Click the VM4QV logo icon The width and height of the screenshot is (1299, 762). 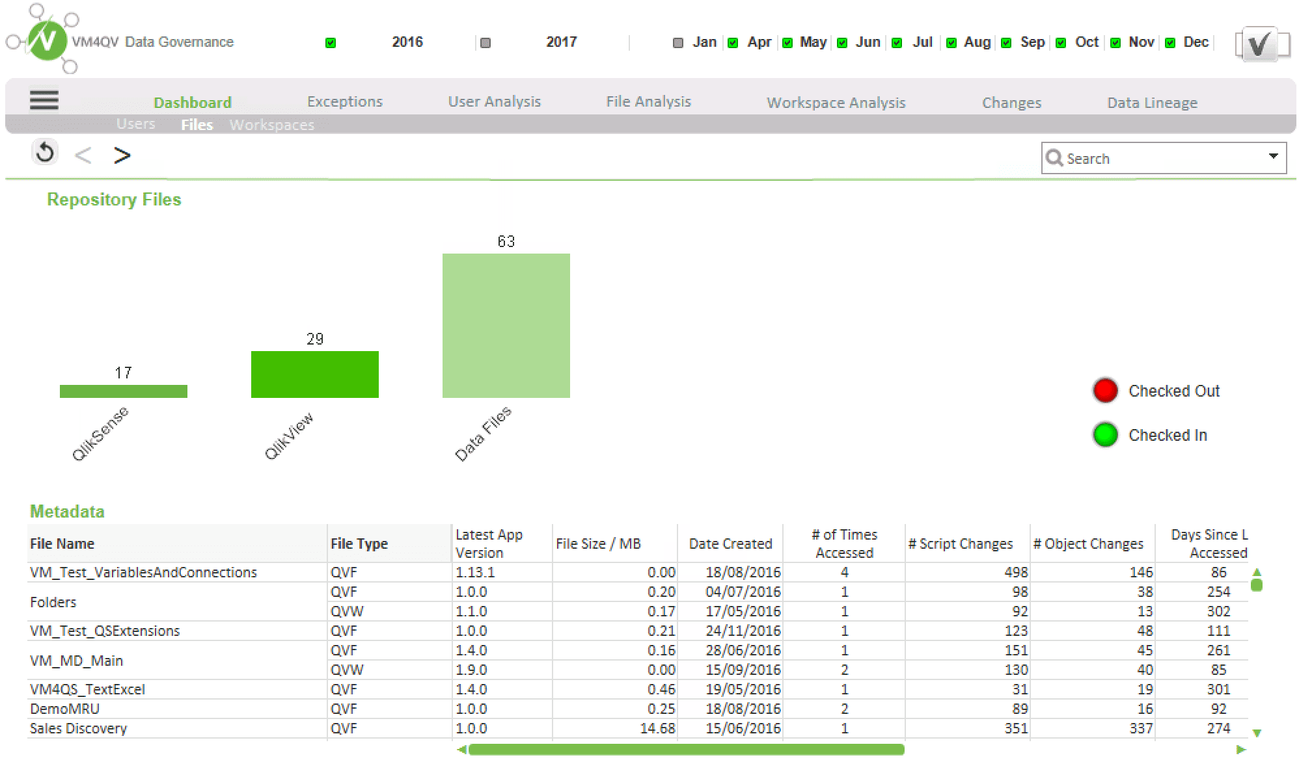click(x=44, y=39)
